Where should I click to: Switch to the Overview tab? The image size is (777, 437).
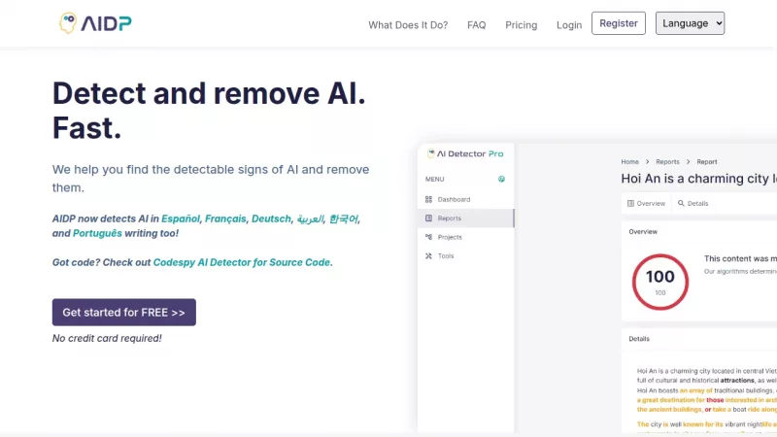click(646, 203)
